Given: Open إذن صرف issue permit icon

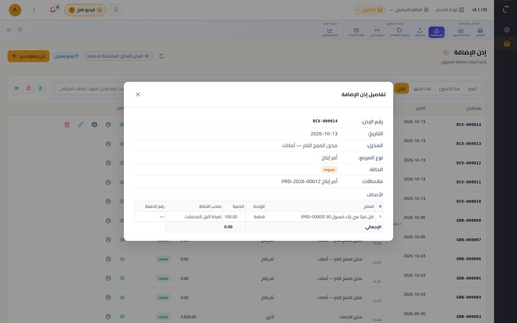Looking at the screenshot, I should coord(420,32).
